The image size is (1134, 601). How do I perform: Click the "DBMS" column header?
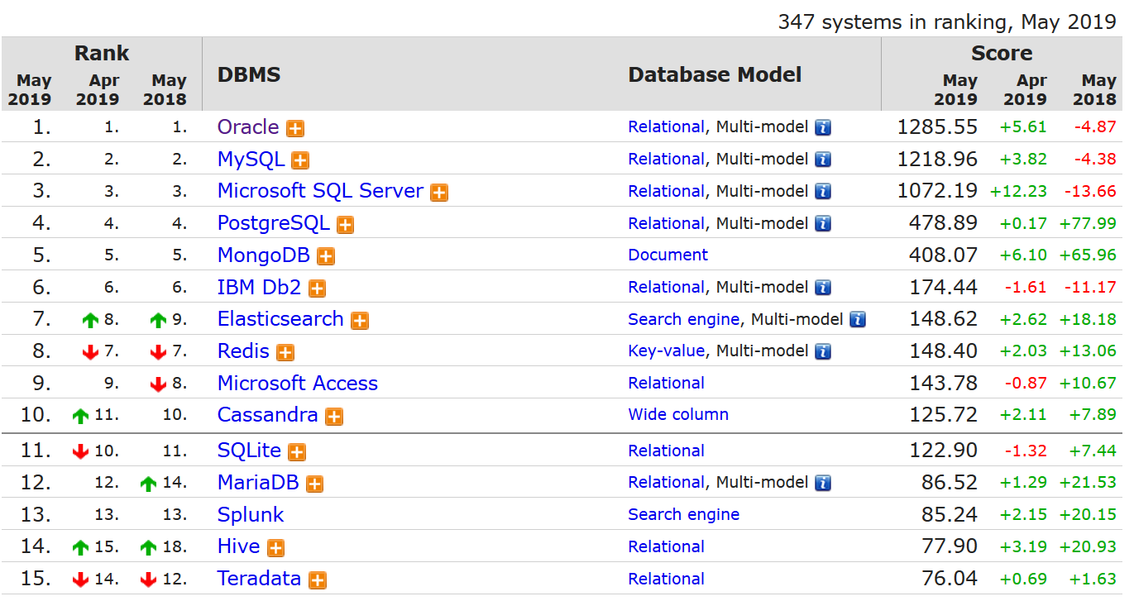point(249,74)
